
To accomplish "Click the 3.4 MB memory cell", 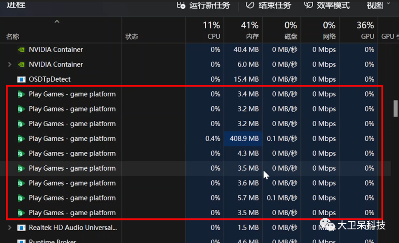I will 243,94.
